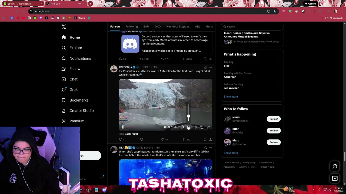This screenshot has width=346, height=194.
Task: Open the Terms of Service link
Action: pos(231,163)
